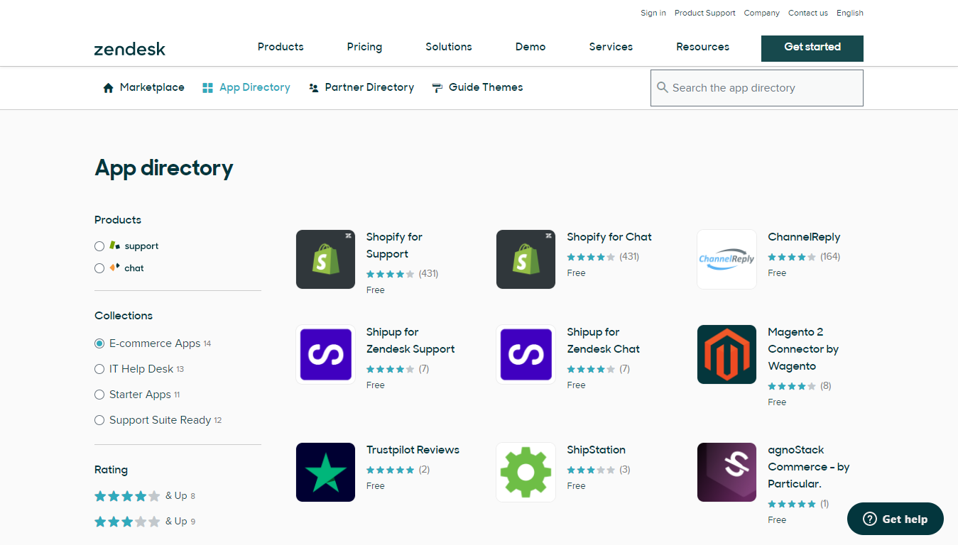This screenshot has width=958, height=545.
Task: Click the Get help button
Action: click(x=896, y=519)
